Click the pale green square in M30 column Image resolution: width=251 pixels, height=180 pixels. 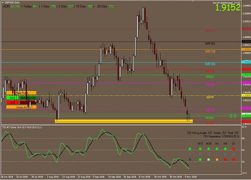(208, 160)
